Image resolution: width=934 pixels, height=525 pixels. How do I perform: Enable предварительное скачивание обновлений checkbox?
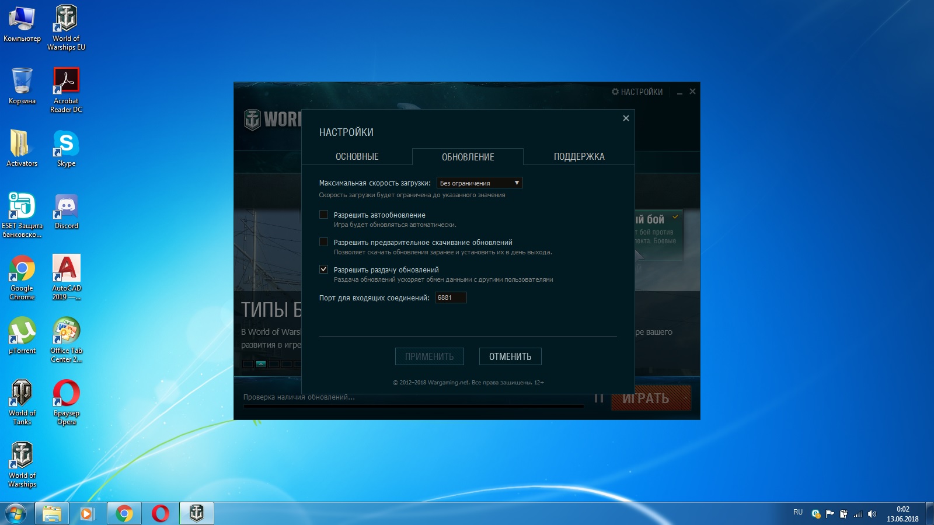tap(323, 242)
